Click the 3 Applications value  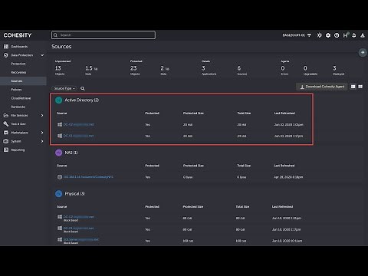(x=203, y=68)
